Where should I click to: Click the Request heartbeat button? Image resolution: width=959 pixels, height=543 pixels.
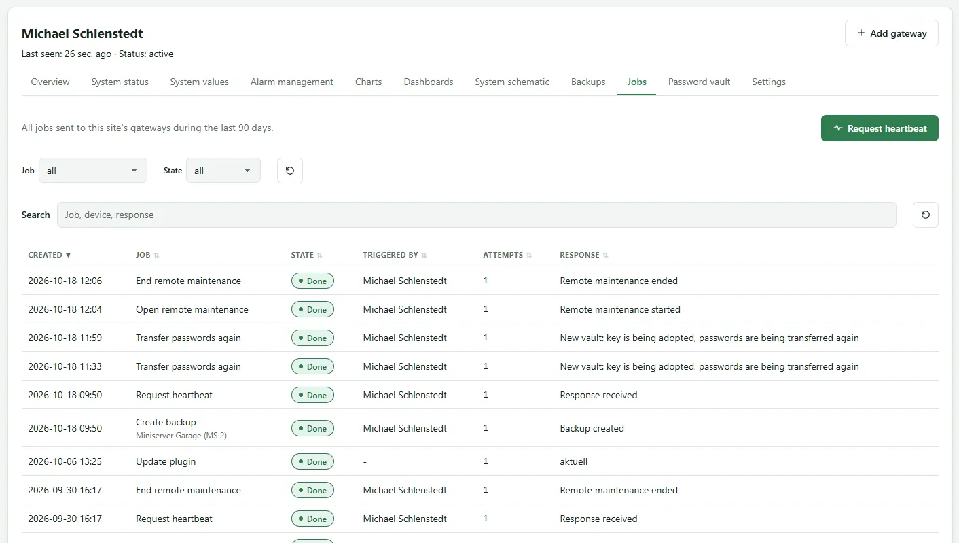click(880, 128)
